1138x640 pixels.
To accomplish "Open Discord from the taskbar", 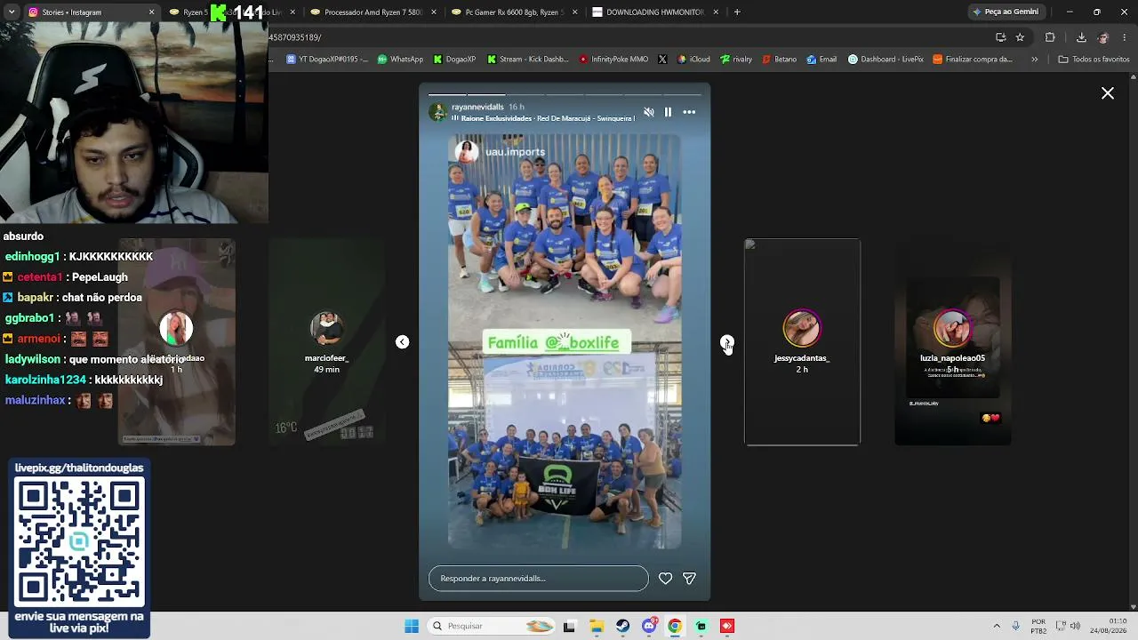I will tap(649, 626).
